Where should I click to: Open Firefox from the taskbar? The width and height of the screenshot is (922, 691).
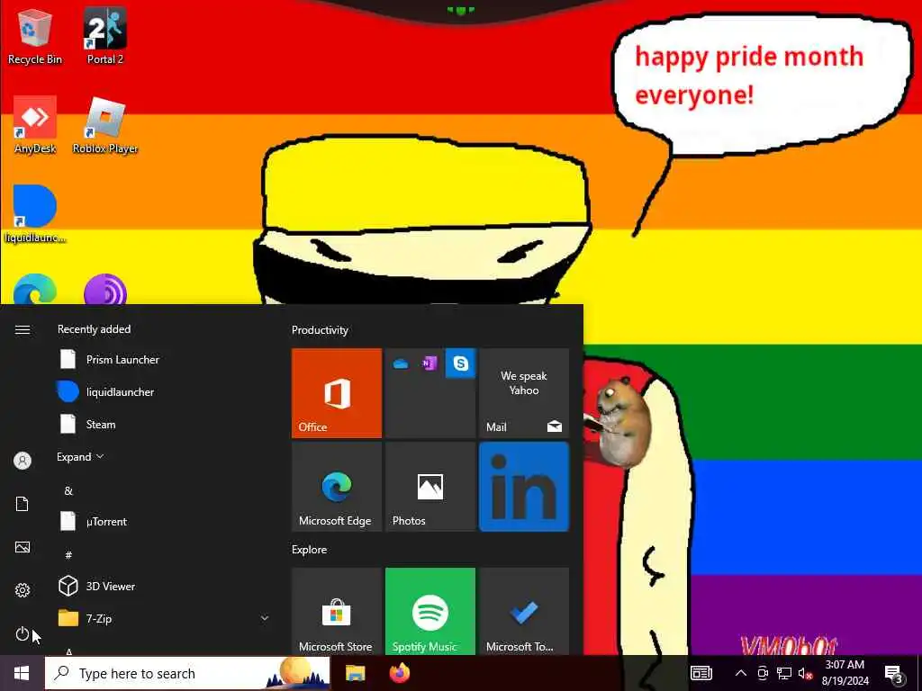pyautogui.click(x=400, y=673)
